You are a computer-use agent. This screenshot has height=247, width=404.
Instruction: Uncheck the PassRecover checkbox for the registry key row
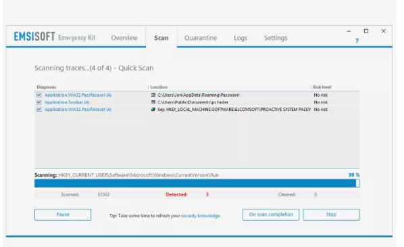(x=39, y=110)
